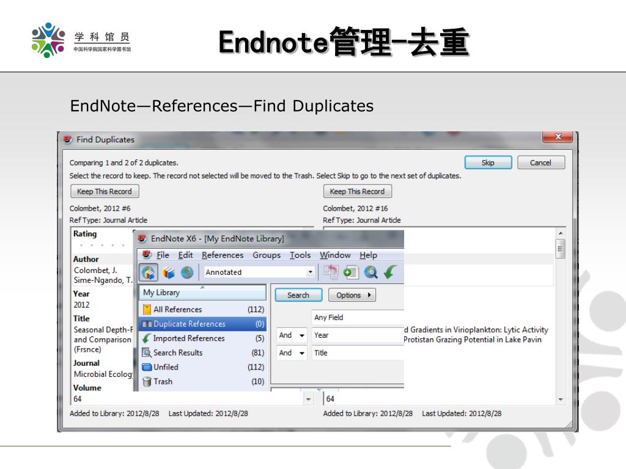The height and width of the screenshot is (469, 626).
Task: Click the Rating dots of left record
Action: (x=102, y=245)
